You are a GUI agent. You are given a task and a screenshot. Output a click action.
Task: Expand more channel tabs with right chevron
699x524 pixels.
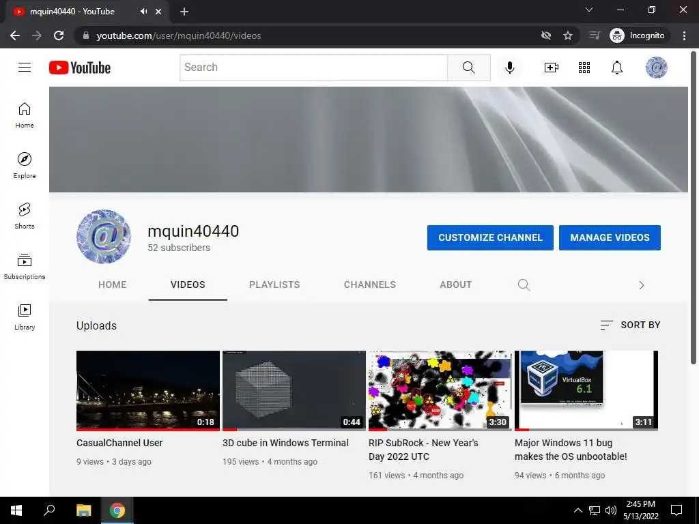coord(642,285)
